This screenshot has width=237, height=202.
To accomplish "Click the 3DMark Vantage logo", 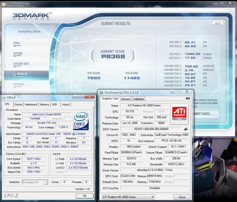I will click(32, 17).
